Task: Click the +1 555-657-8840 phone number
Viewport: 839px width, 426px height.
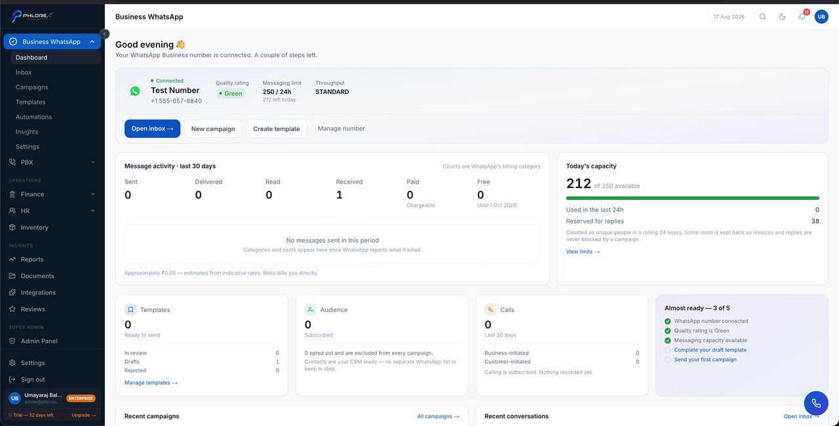Action: pyautogui.click(x=176, y=101)
